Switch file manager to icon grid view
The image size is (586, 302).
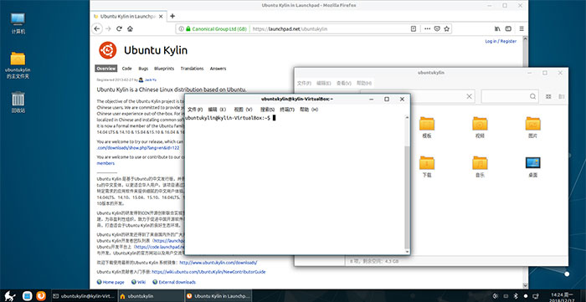pyautogui.click(x=548, y=96)
